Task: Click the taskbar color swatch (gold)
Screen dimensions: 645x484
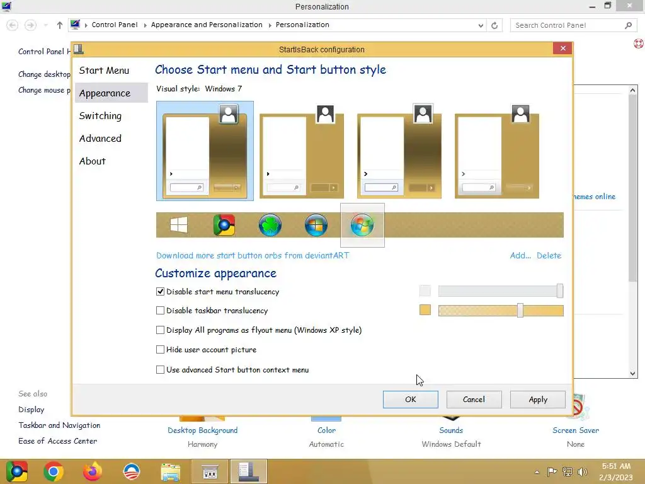Action: click(x=425, y=310)
